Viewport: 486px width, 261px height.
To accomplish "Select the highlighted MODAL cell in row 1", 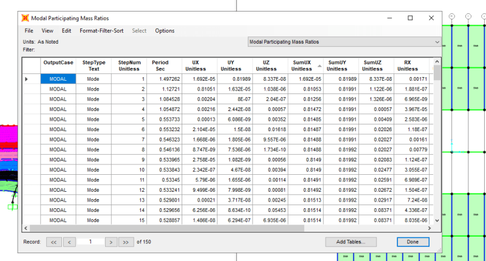I will click(x=58, y=79).
